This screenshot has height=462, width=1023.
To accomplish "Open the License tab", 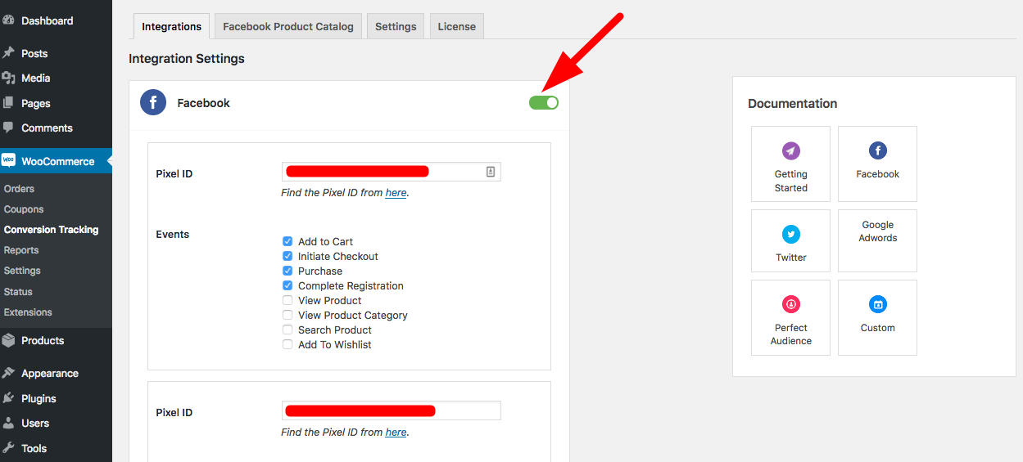I will 456,26.
